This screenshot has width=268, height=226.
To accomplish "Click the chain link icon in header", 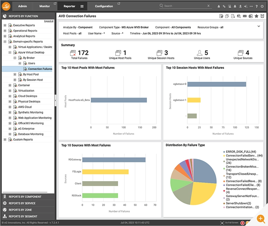I will coord(224,6).
